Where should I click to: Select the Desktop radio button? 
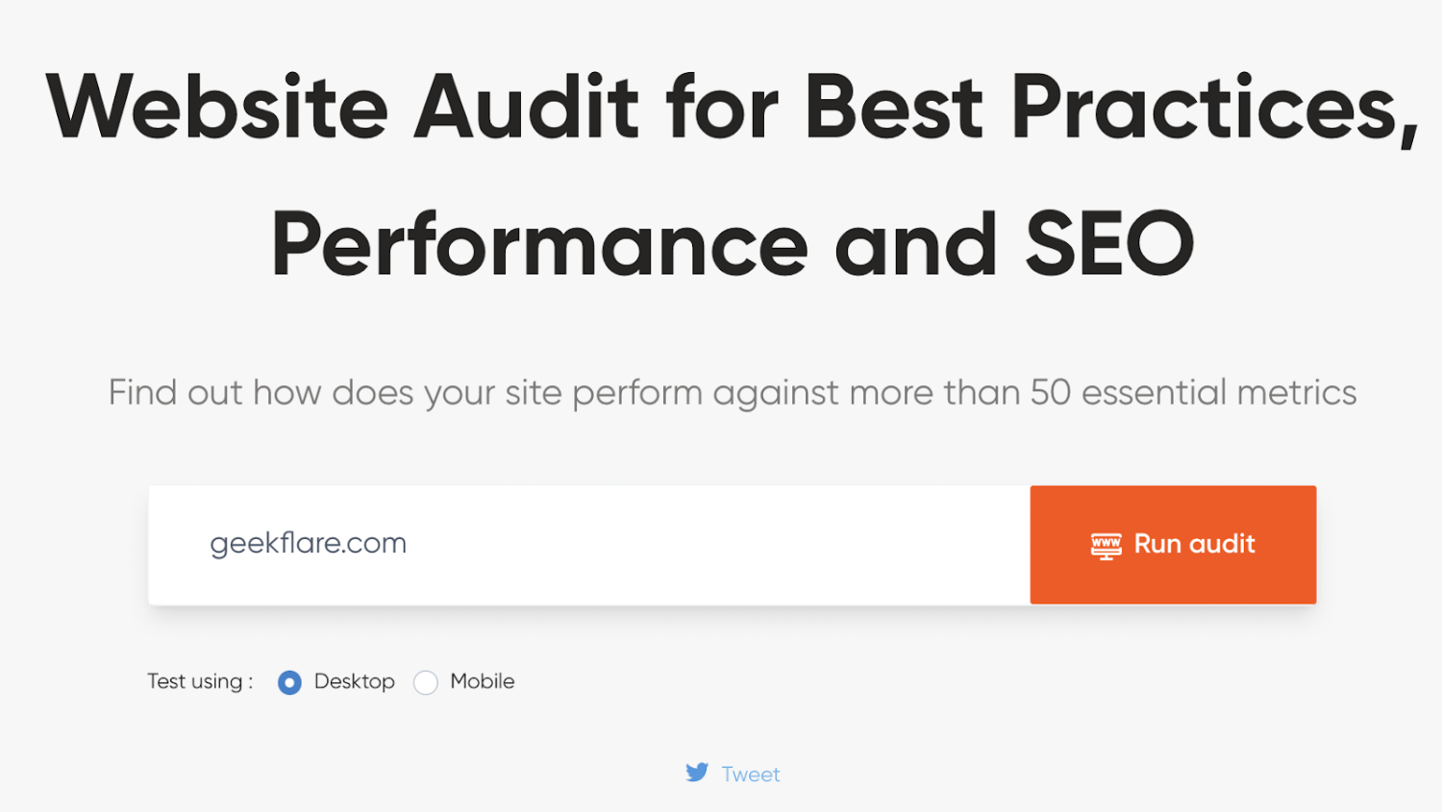pyautogui.click(x=289, y=682)
